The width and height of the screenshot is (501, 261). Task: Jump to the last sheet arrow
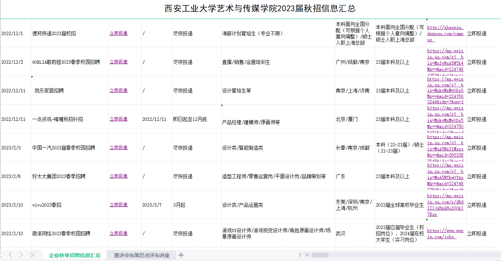point(32,255)
